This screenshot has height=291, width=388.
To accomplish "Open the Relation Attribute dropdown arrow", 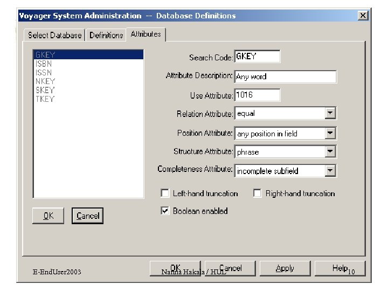I will coord(330,113).
